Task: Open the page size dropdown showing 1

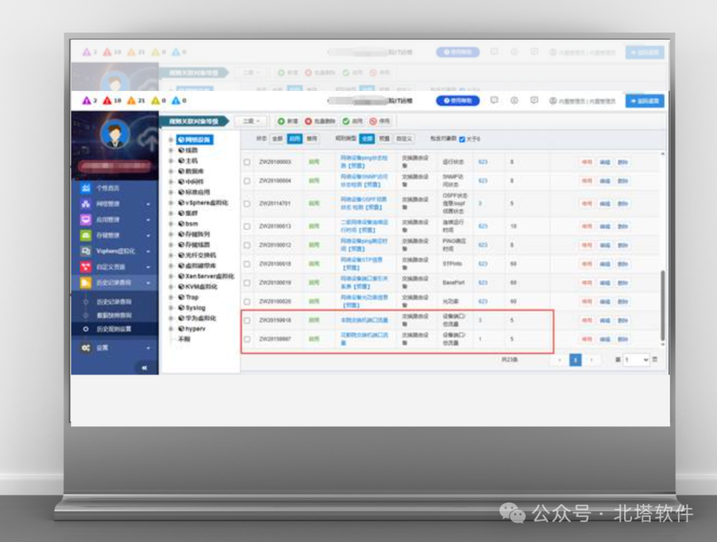Action: (x=636, y=360)
